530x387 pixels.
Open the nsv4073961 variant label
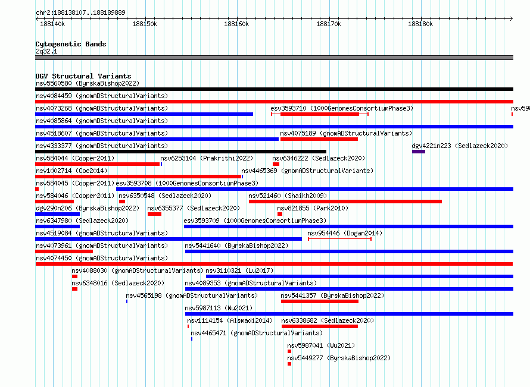click(x=102, y=246)
